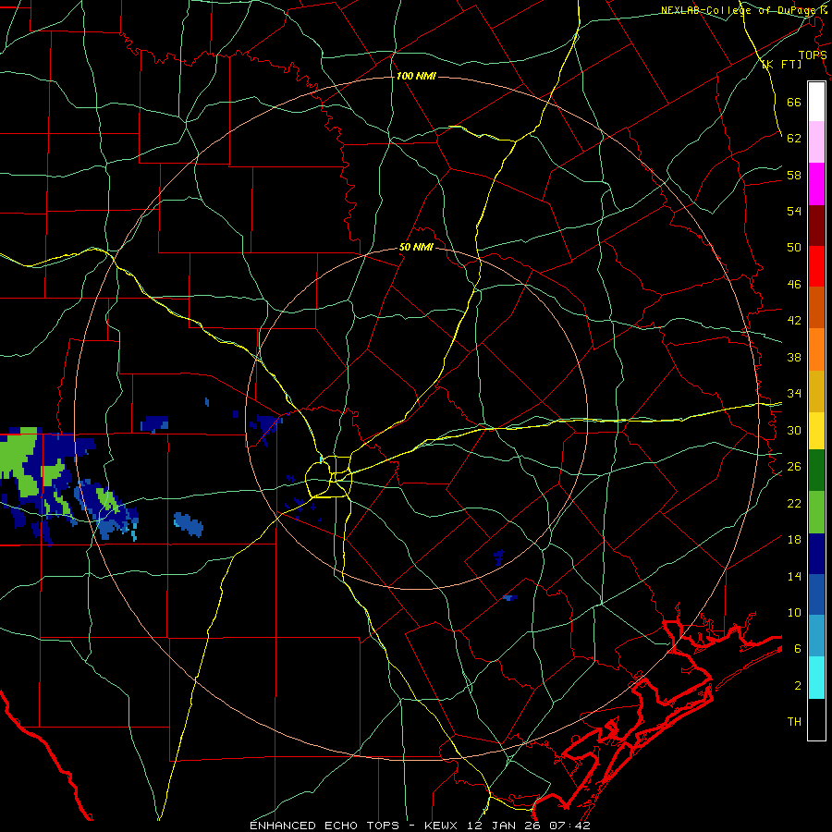Image resolution: width=832 pixels, height=832 pixels.
Task: Pick the dark orange legend swatch
Action: [x=816, y=307]
